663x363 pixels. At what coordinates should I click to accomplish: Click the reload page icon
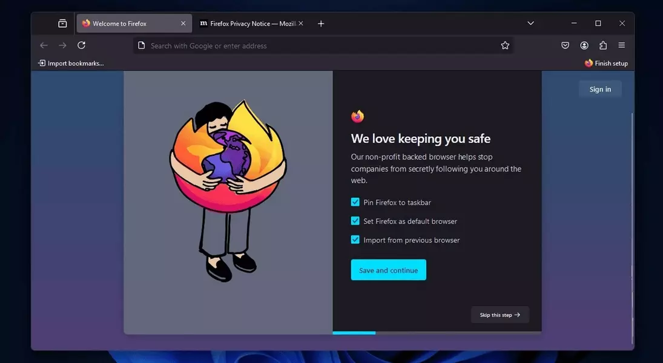tap(81, 45)
